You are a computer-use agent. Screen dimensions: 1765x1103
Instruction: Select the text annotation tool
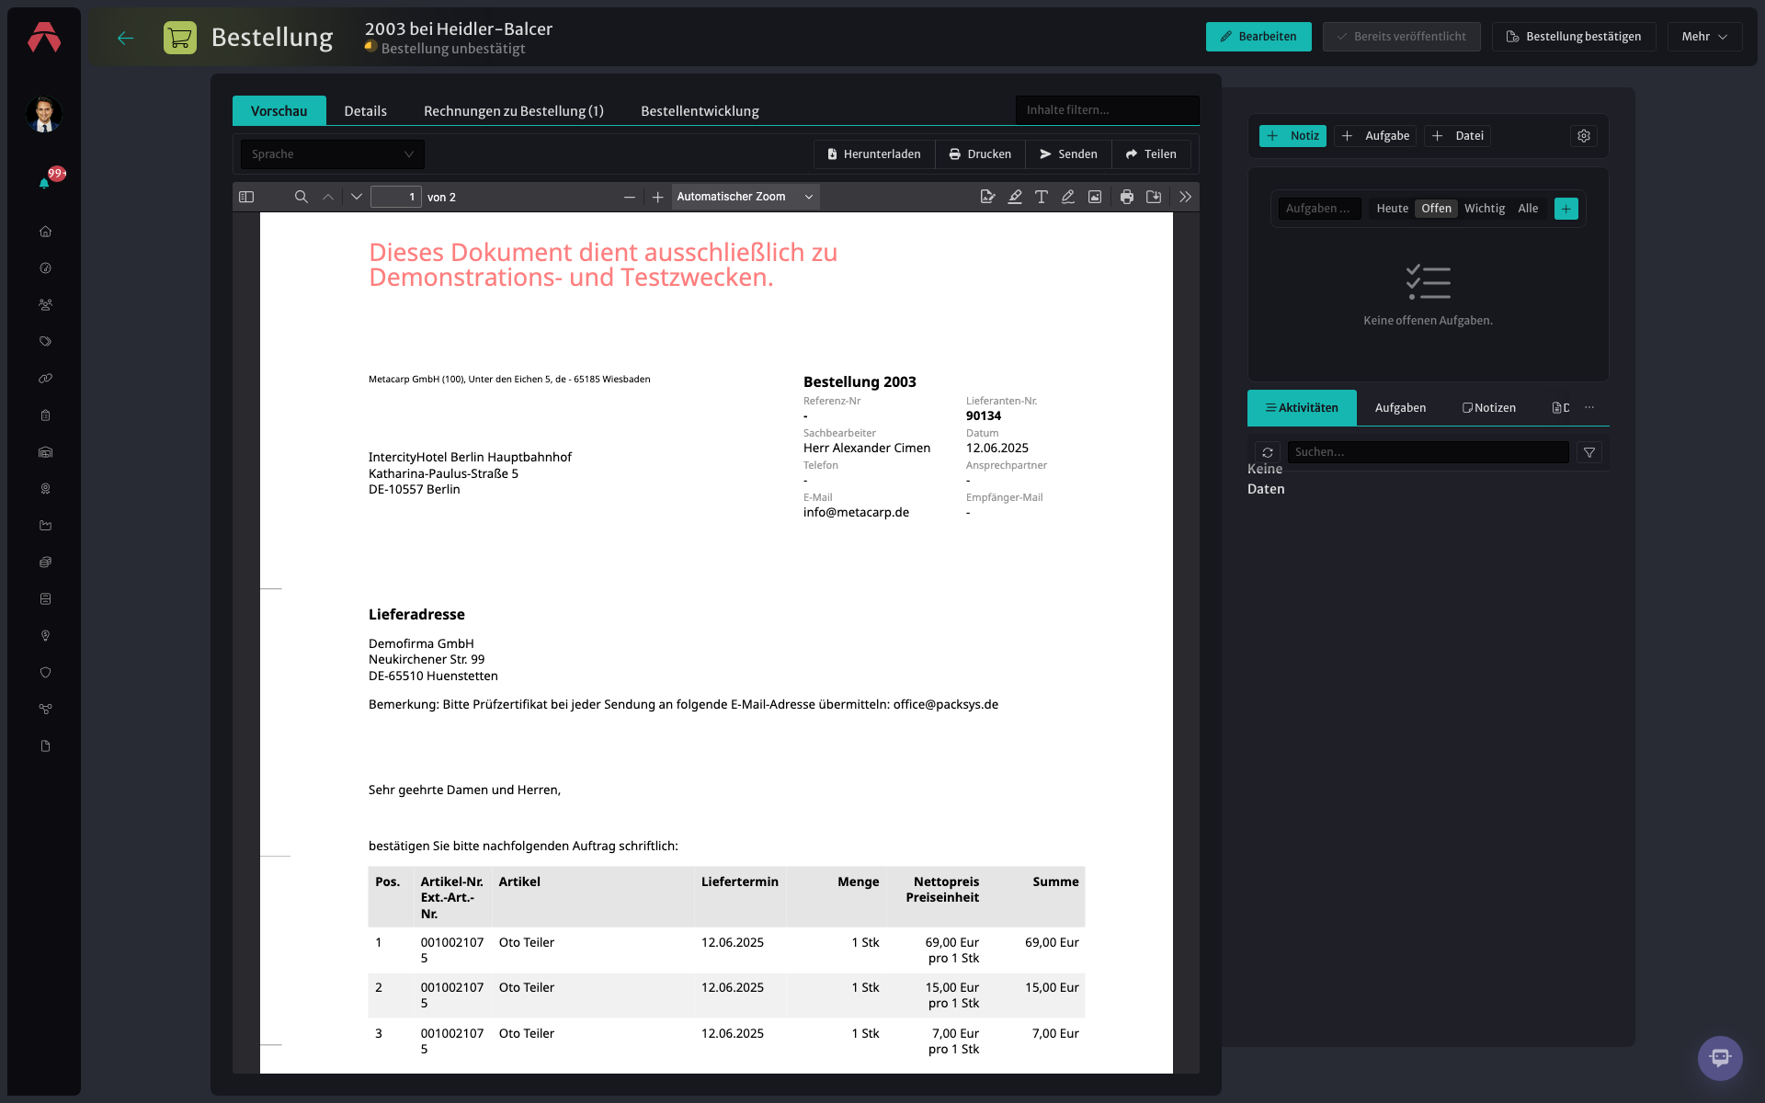tap(1042, 197)
